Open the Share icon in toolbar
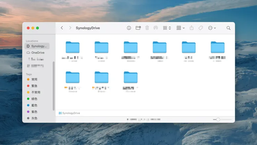The image size is (257, 145). click(191, 28)
